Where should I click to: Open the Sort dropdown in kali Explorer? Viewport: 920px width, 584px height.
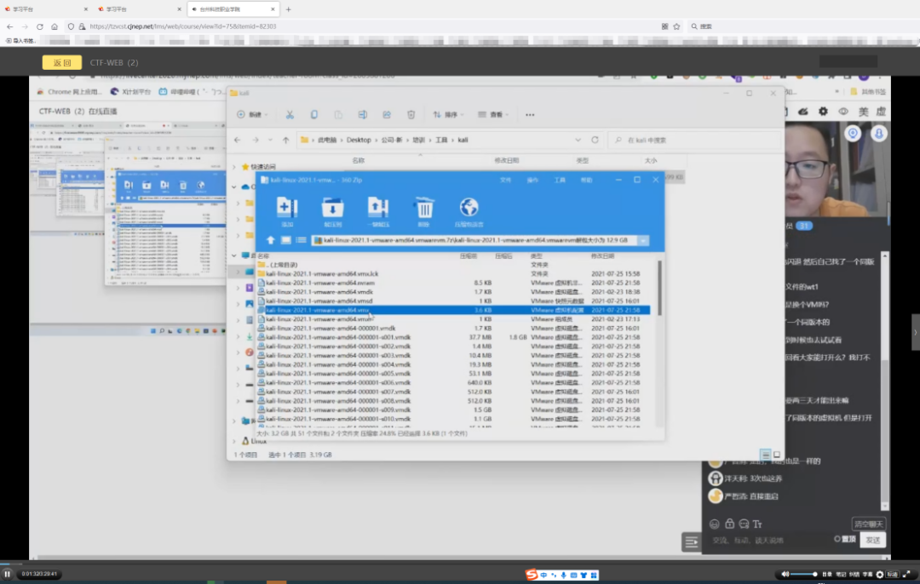point(449,115)
